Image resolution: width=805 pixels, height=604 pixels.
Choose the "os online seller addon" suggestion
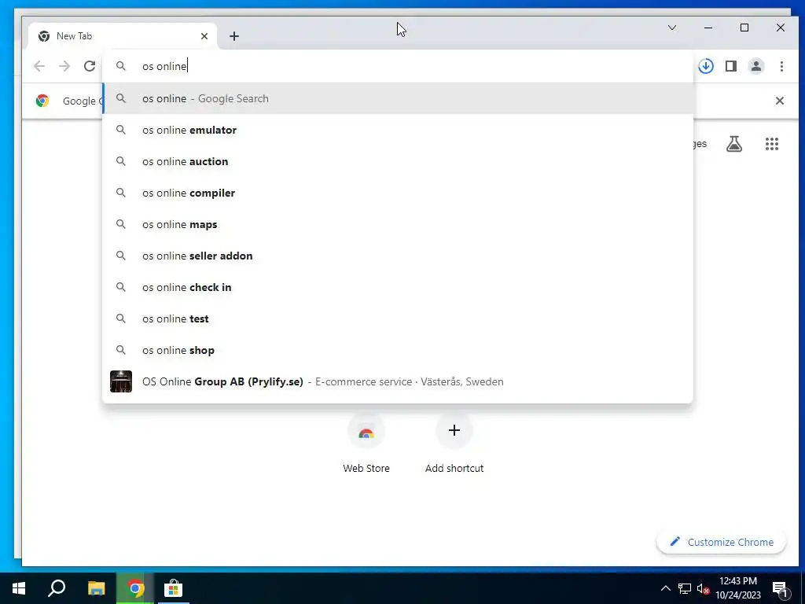click(398, 256)
